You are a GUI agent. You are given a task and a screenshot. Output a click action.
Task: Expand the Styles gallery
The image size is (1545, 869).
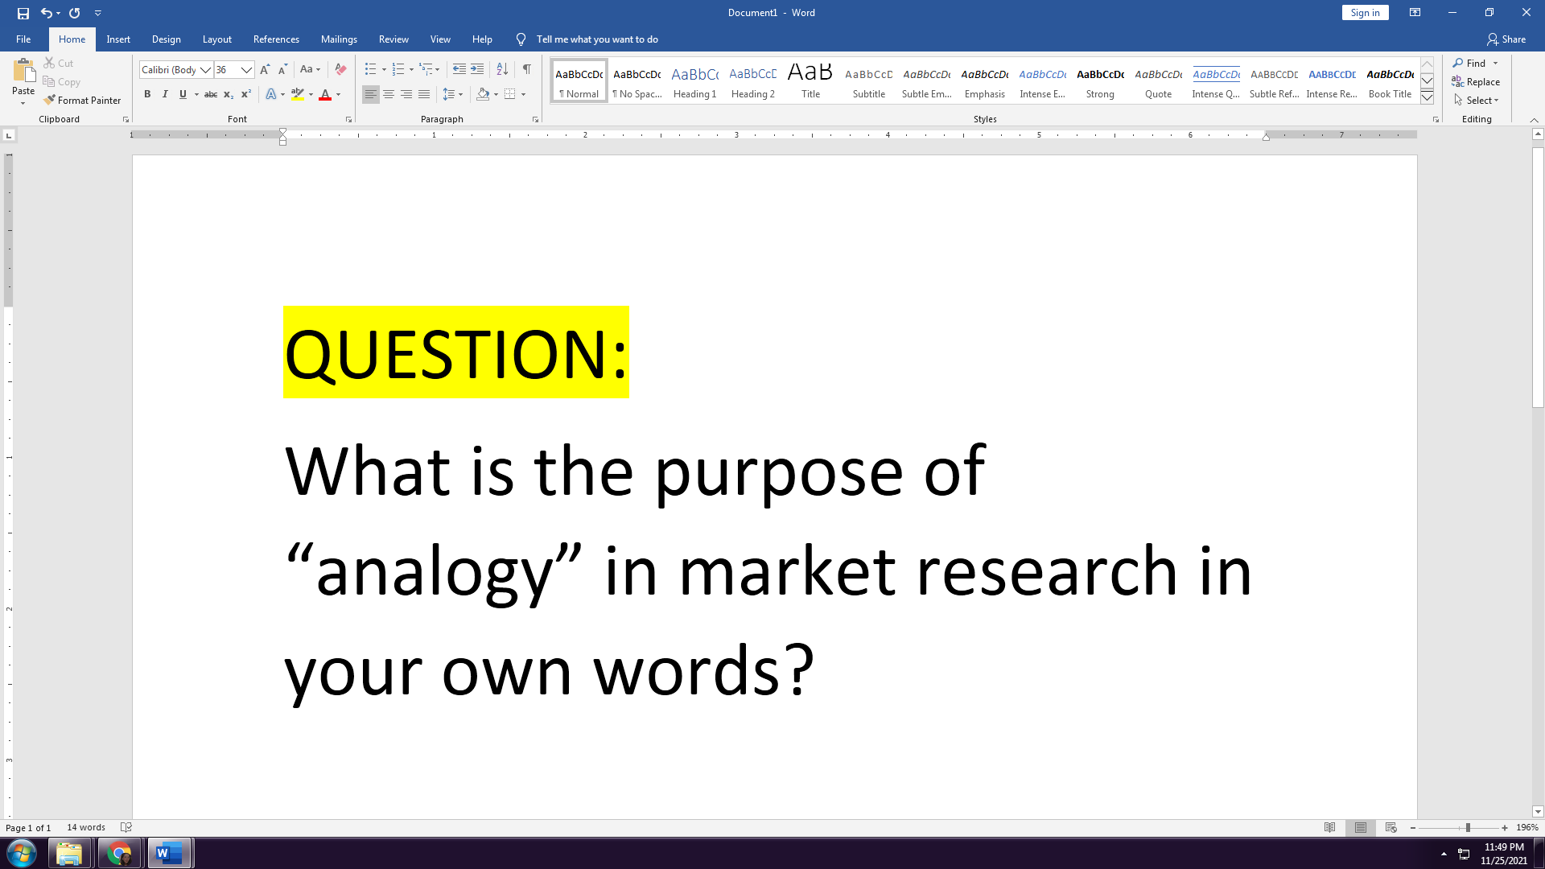pos(1427,97)
